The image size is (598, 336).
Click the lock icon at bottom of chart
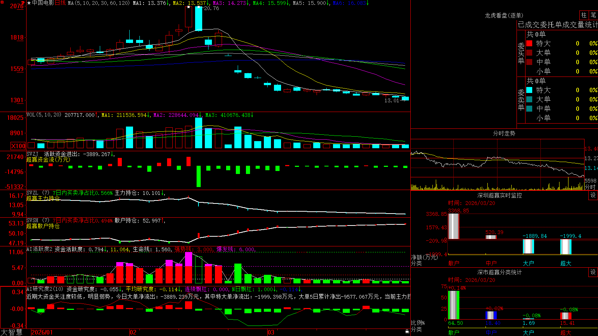pyautogui.click(x=407, y=332)
